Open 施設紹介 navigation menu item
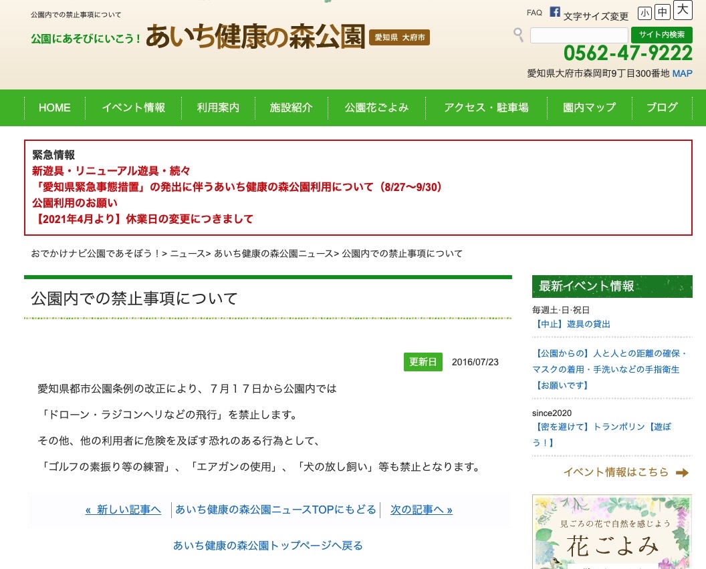 [291, 108]
